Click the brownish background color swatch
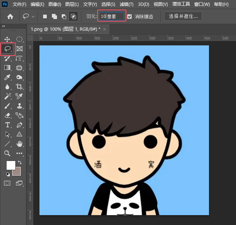 [x=18, y=173]
